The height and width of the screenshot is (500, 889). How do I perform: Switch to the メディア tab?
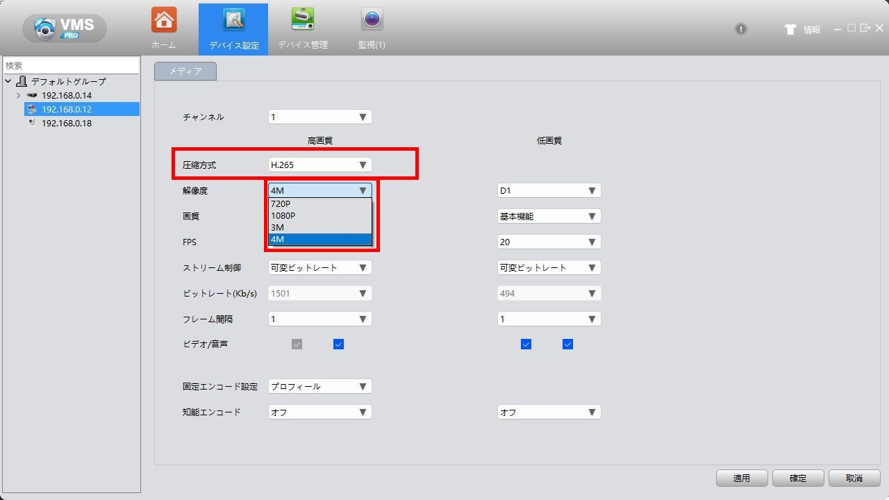tap(185, 72)
